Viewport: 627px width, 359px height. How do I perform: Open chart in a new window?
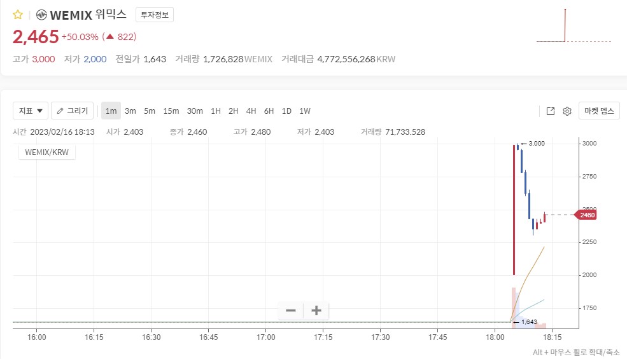pyautogui.click(x=551, y=111)
